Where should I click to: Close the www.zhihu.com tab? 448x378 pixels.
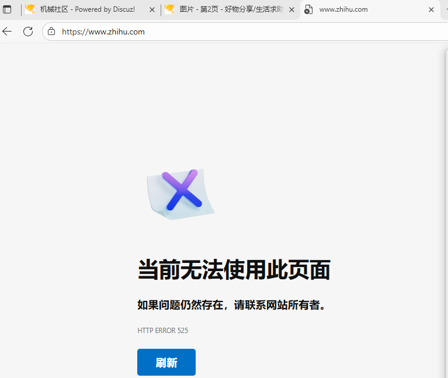coord(432,9)
